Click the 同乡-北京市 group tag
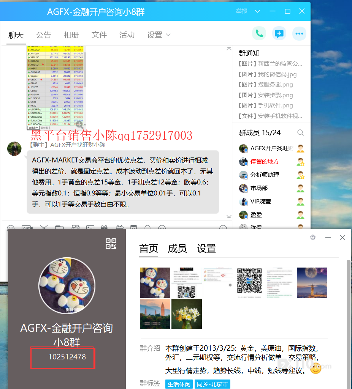This screenshot has height=389, width=352. coord(212,384)
